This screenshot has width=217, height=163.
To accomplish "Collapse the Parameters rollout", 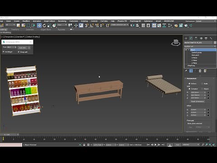I will (185, 78).
